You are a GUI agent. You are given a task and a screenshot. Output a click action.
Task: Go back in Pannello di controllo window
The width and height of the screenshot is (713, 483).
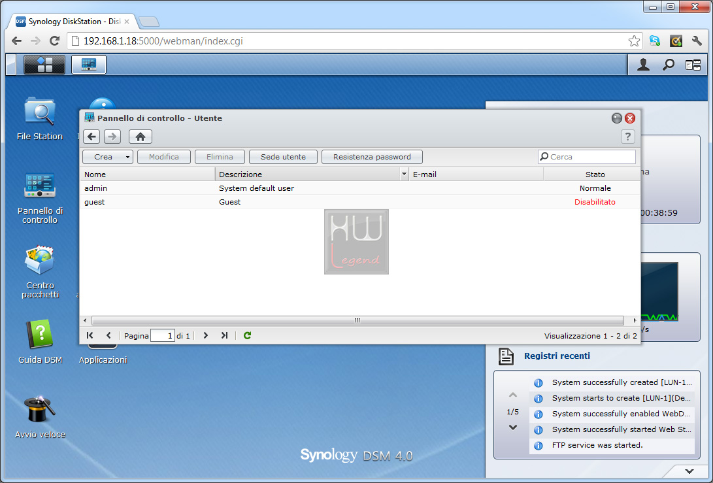[x=92, y=137]
